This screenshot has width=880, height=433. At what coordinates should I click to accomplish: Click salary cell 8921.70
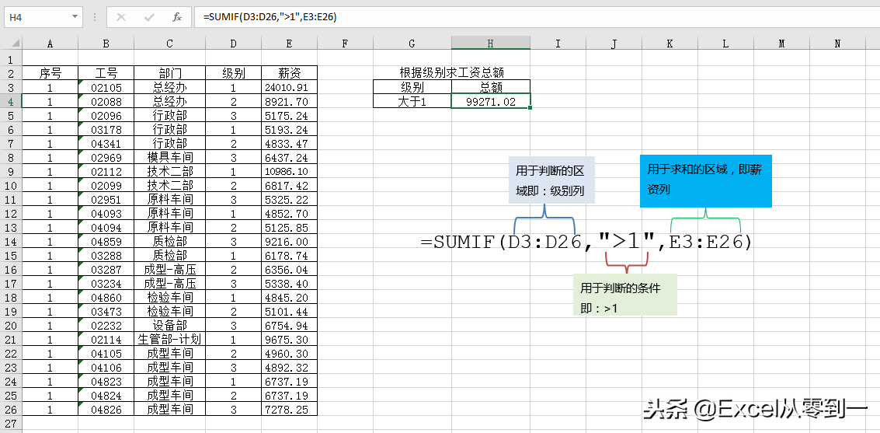click(289, 101)
